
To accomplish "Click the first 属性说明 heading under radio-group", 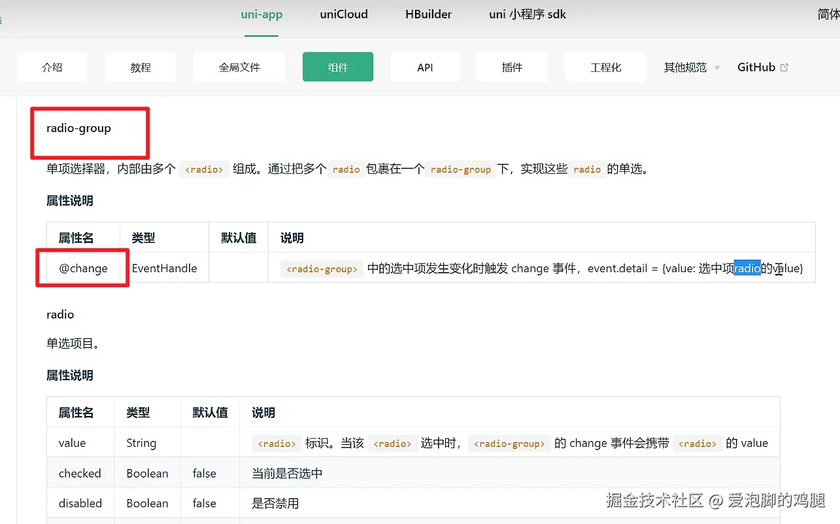I will tap(70, 201).
